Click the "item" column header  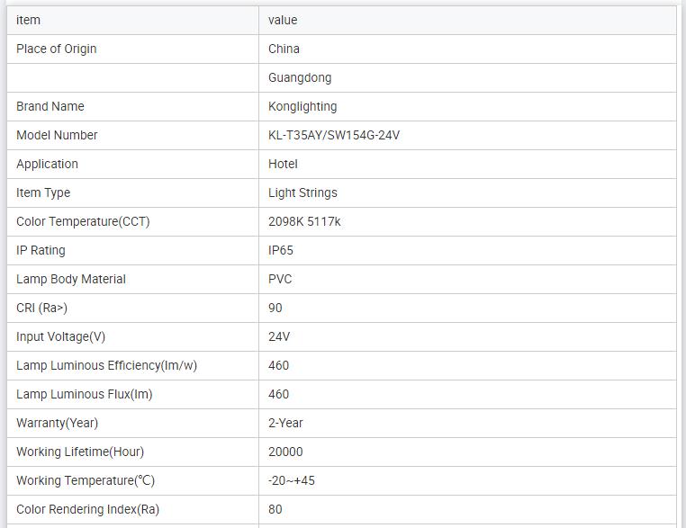[x=28, y=20]
